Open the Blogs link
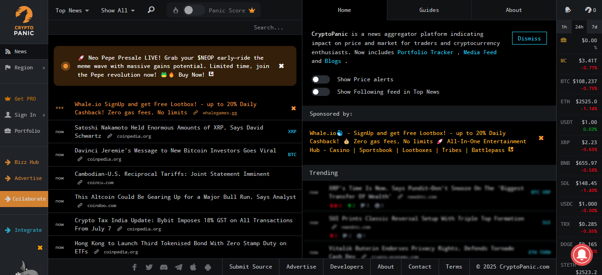 point(333,61)
